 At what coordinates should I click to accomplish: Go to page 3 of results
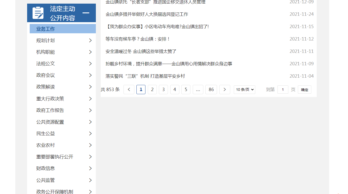pos(163,90)
